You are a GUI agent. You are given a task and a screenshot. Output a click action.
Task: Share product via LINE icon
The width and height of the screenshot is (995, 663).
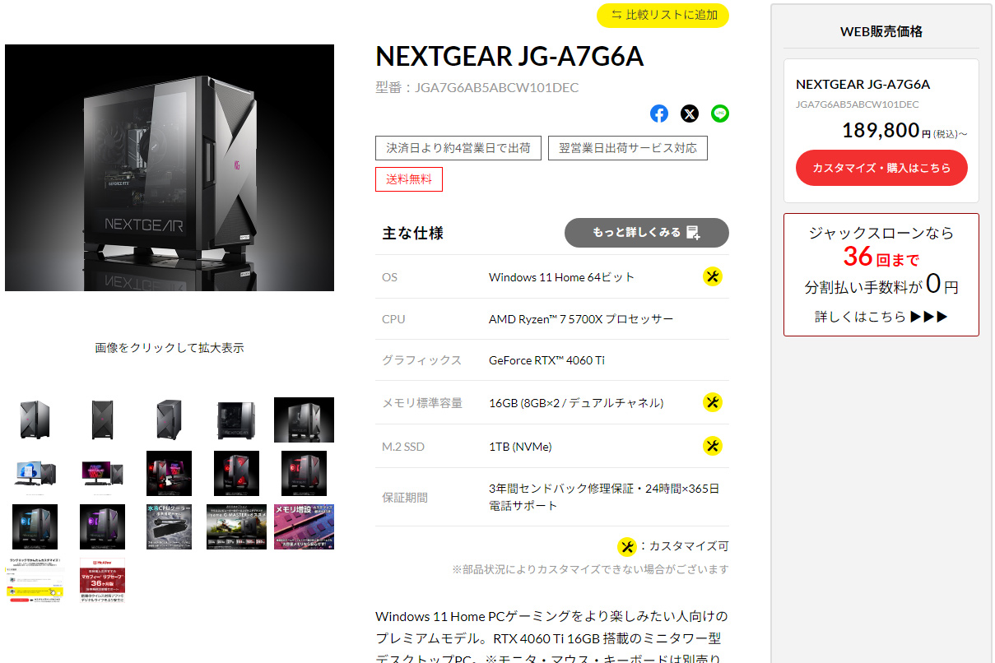point(720,114)
